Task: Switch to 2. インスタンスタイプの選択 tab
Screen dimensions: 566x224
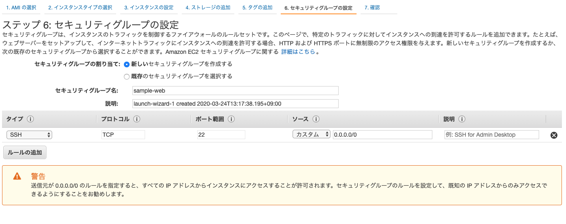Action: [80, 8]
